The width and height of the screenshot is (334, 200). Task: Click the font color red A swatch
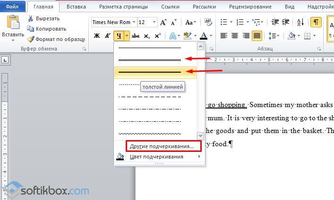coord(204,36)
